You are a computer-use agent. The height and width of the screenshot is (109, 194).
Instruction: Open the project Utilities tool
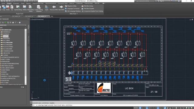[x=25, y=8]
